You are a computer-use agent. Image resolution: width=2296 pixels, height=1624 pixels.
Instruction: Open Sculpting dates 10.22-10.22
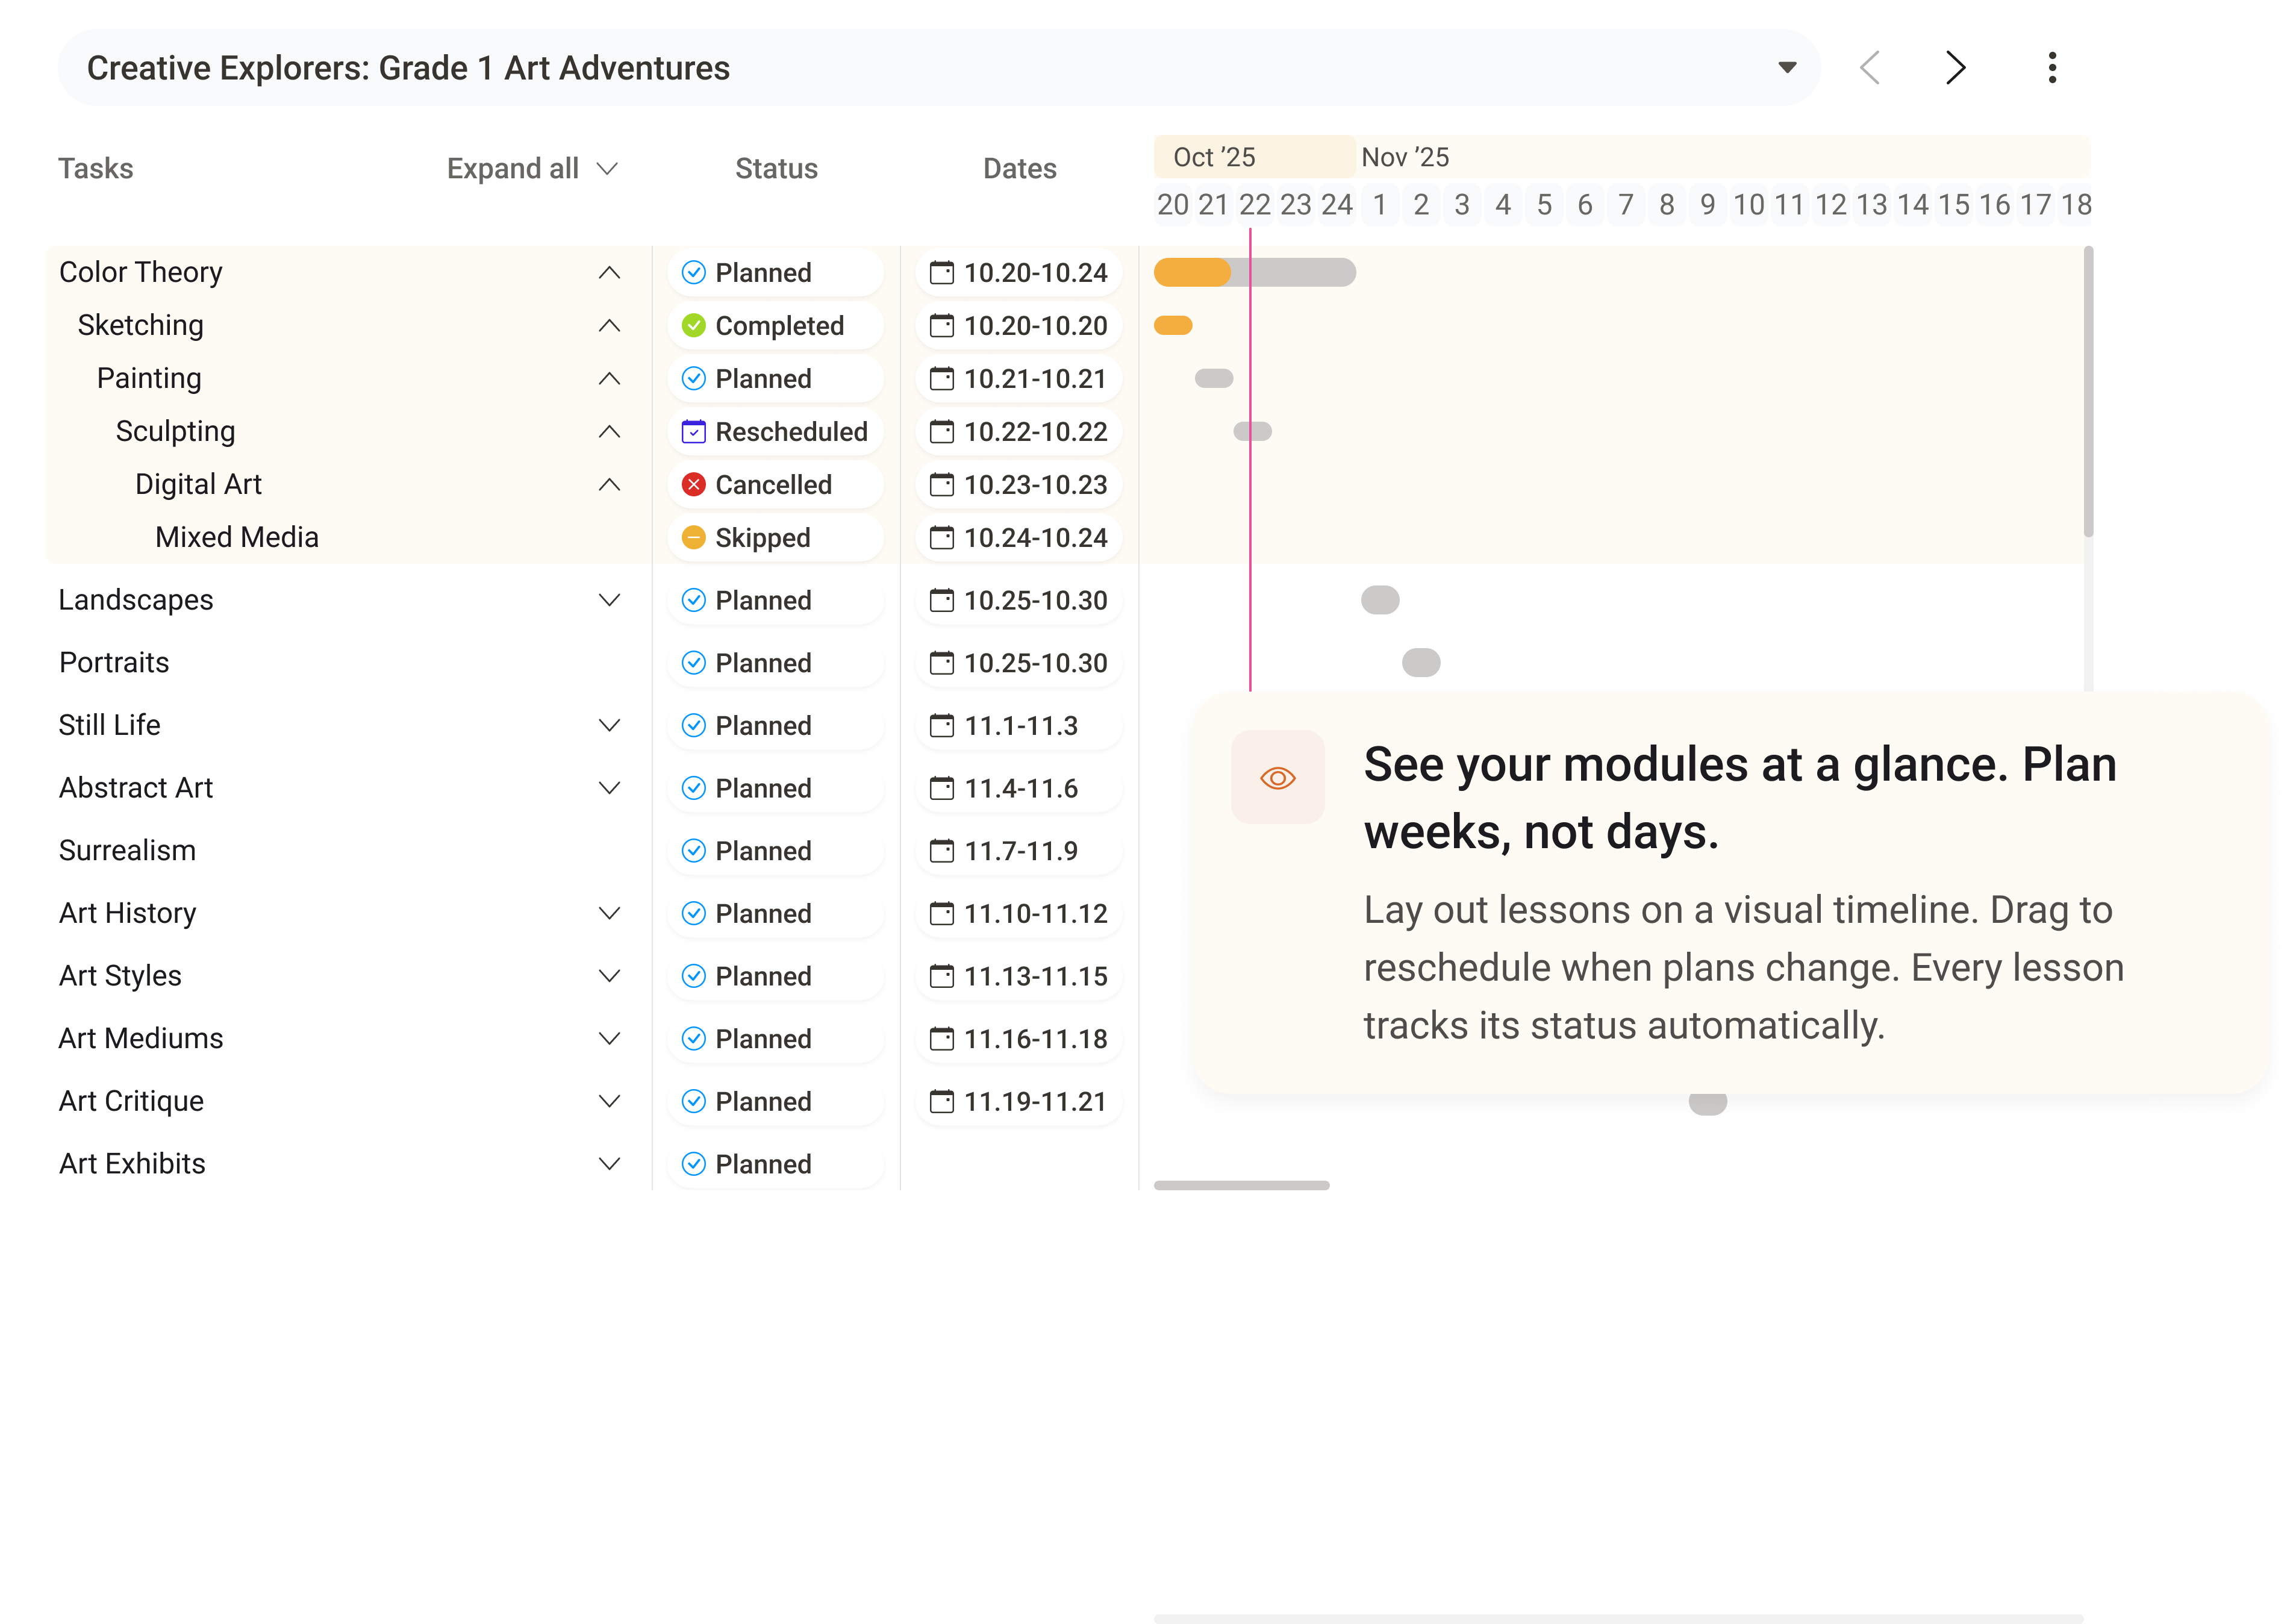pyautogui.click(x=1019, y=431)
